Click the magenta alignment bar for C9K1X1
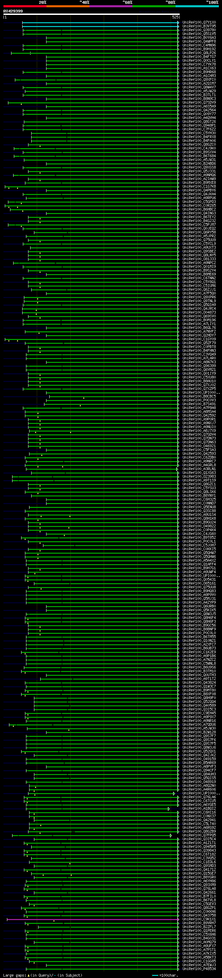 coord(93,919)
